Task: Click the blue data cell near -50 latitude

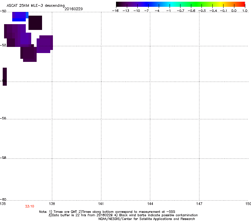Action: point(19,20)
